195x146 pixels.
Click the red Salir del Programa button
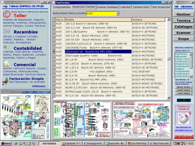tap(184, 137)
